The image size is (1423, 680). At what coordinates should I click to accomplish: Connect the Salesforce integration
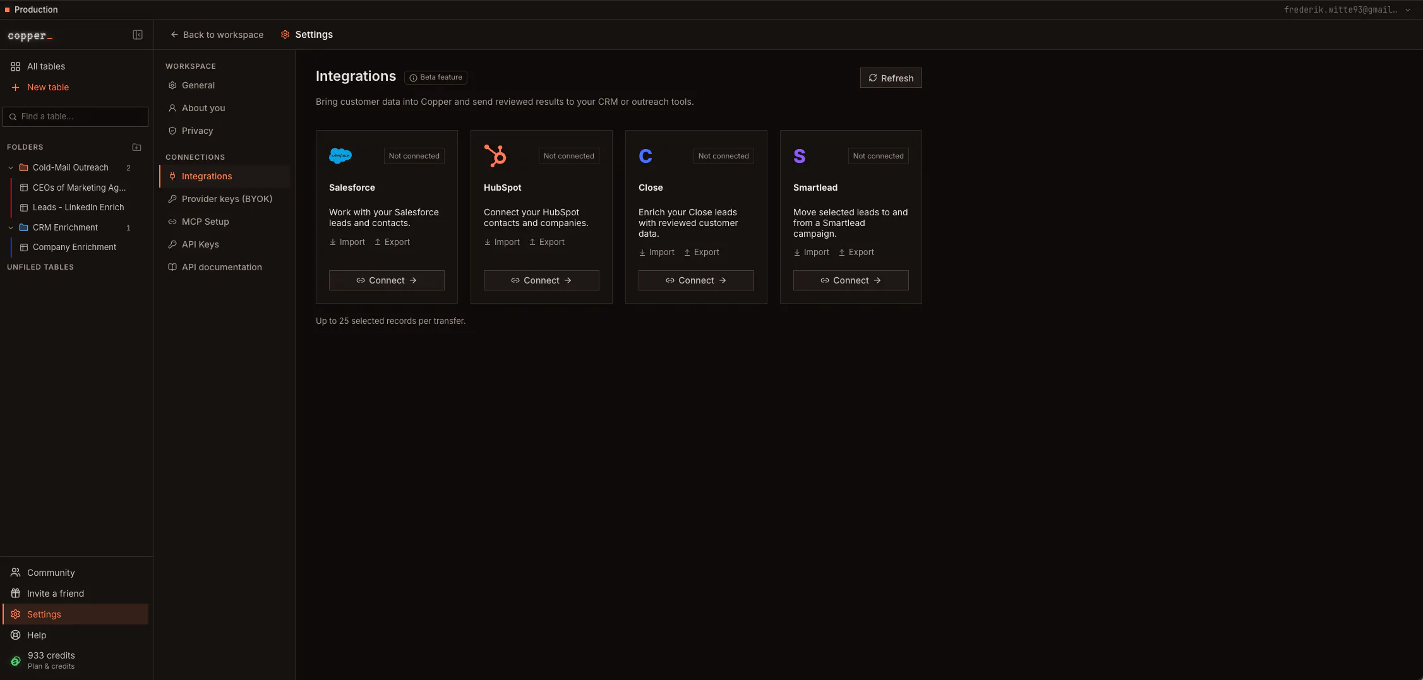pyautogui.click(x=387, y=280)
